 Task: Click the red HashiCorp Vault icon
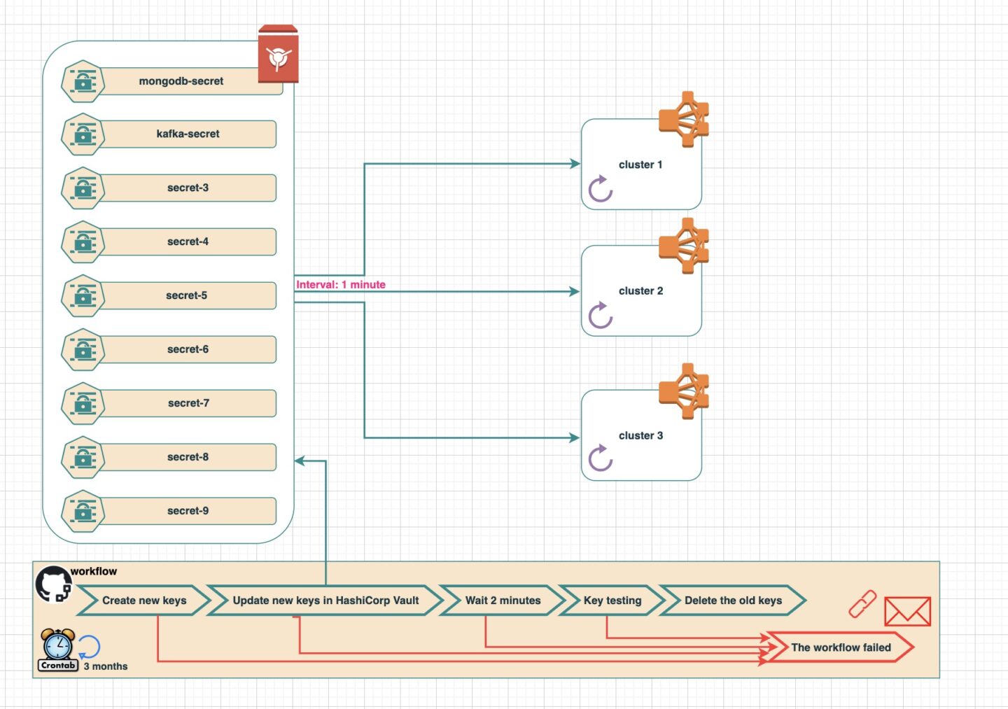point(278,55)
